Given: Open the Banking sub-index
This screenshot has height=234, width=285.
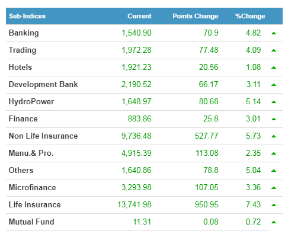Looking at the screenshot, I should (24, 33).
